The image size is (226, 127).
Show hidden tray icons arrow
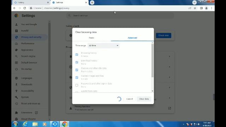pyautogui.click(x=184, y=124)
